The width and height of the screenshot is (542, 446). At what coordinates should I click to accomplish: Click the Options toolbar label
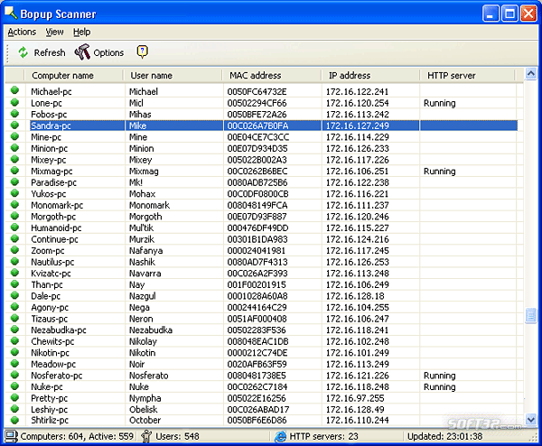point(108,52)
